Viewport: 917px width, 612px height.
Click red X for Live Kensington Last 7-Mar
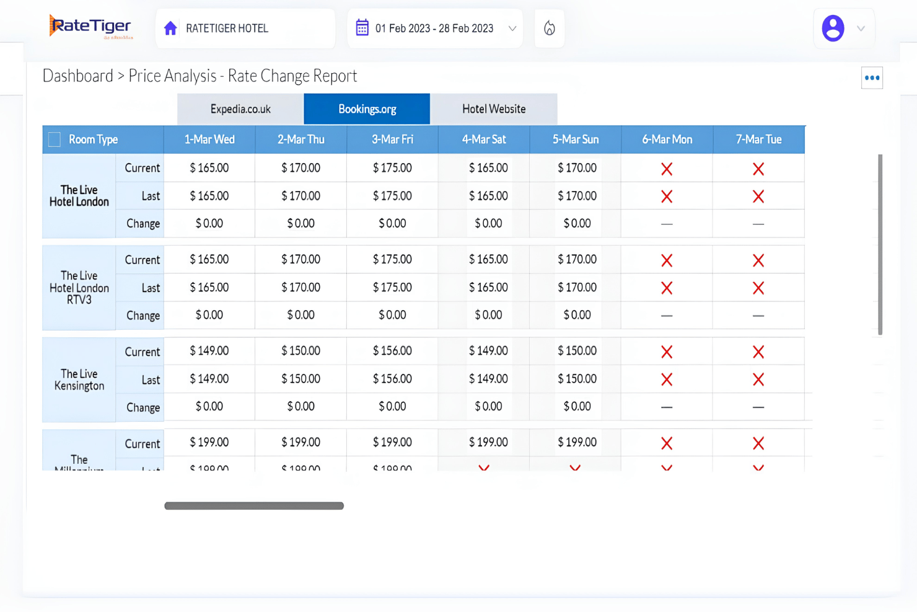(758, 379)
